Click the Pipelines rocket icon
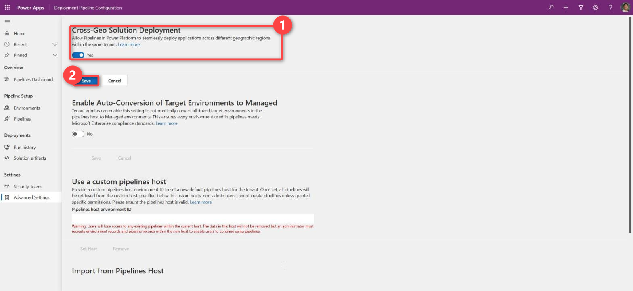The height and width of the screenshot is (291, 633). point(7,119)
